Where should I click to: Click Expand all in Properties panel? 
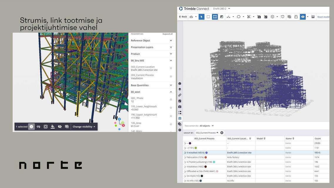click(168, 34)
